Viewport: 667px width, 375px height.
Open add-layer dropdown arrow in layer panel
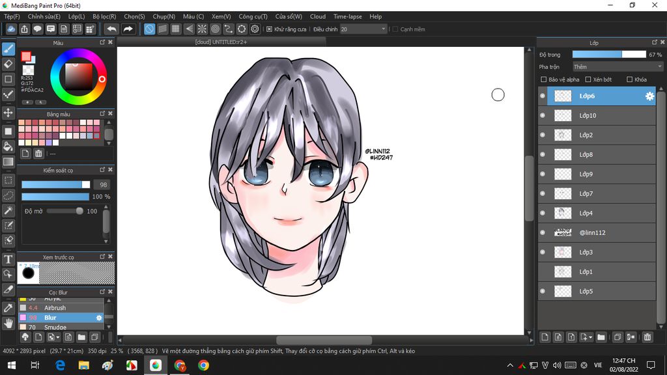[590, 338]
